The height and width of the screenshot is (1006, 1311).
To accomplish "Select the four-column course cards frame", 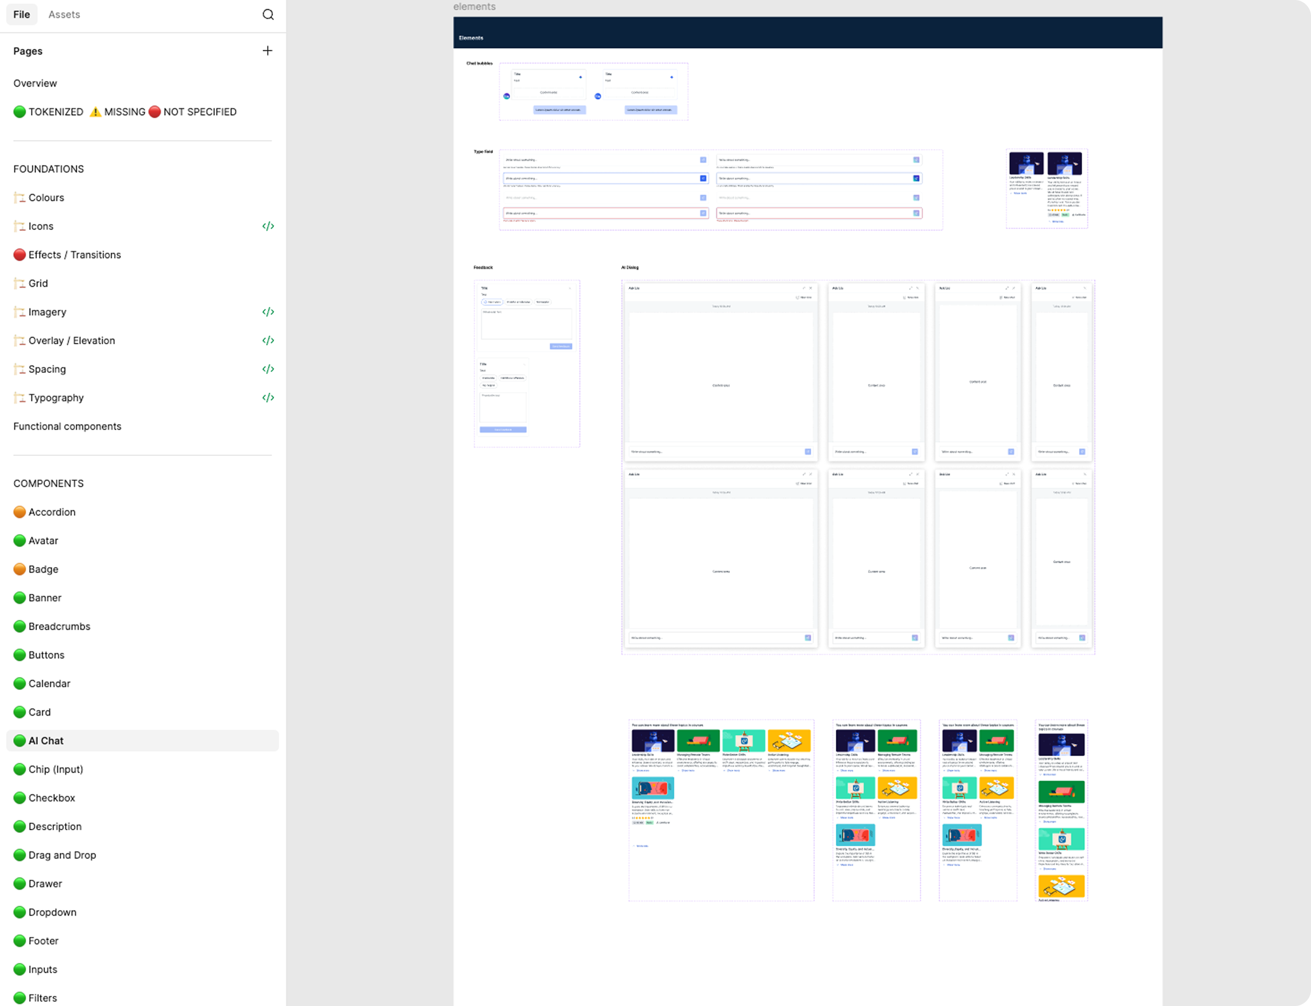I will tap(722, 810).
